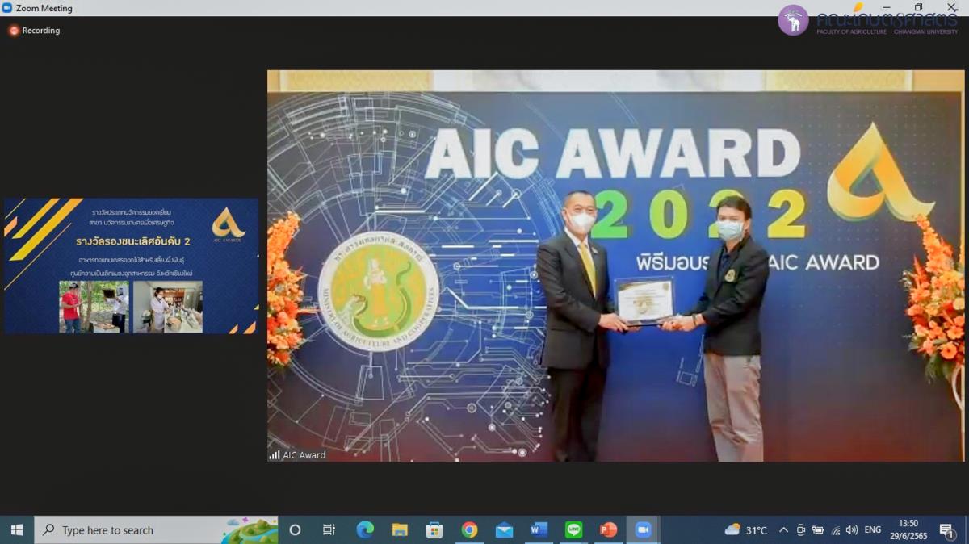
Task: Open Microsoft Store from the taskbar
Action: tap(434, 530)
